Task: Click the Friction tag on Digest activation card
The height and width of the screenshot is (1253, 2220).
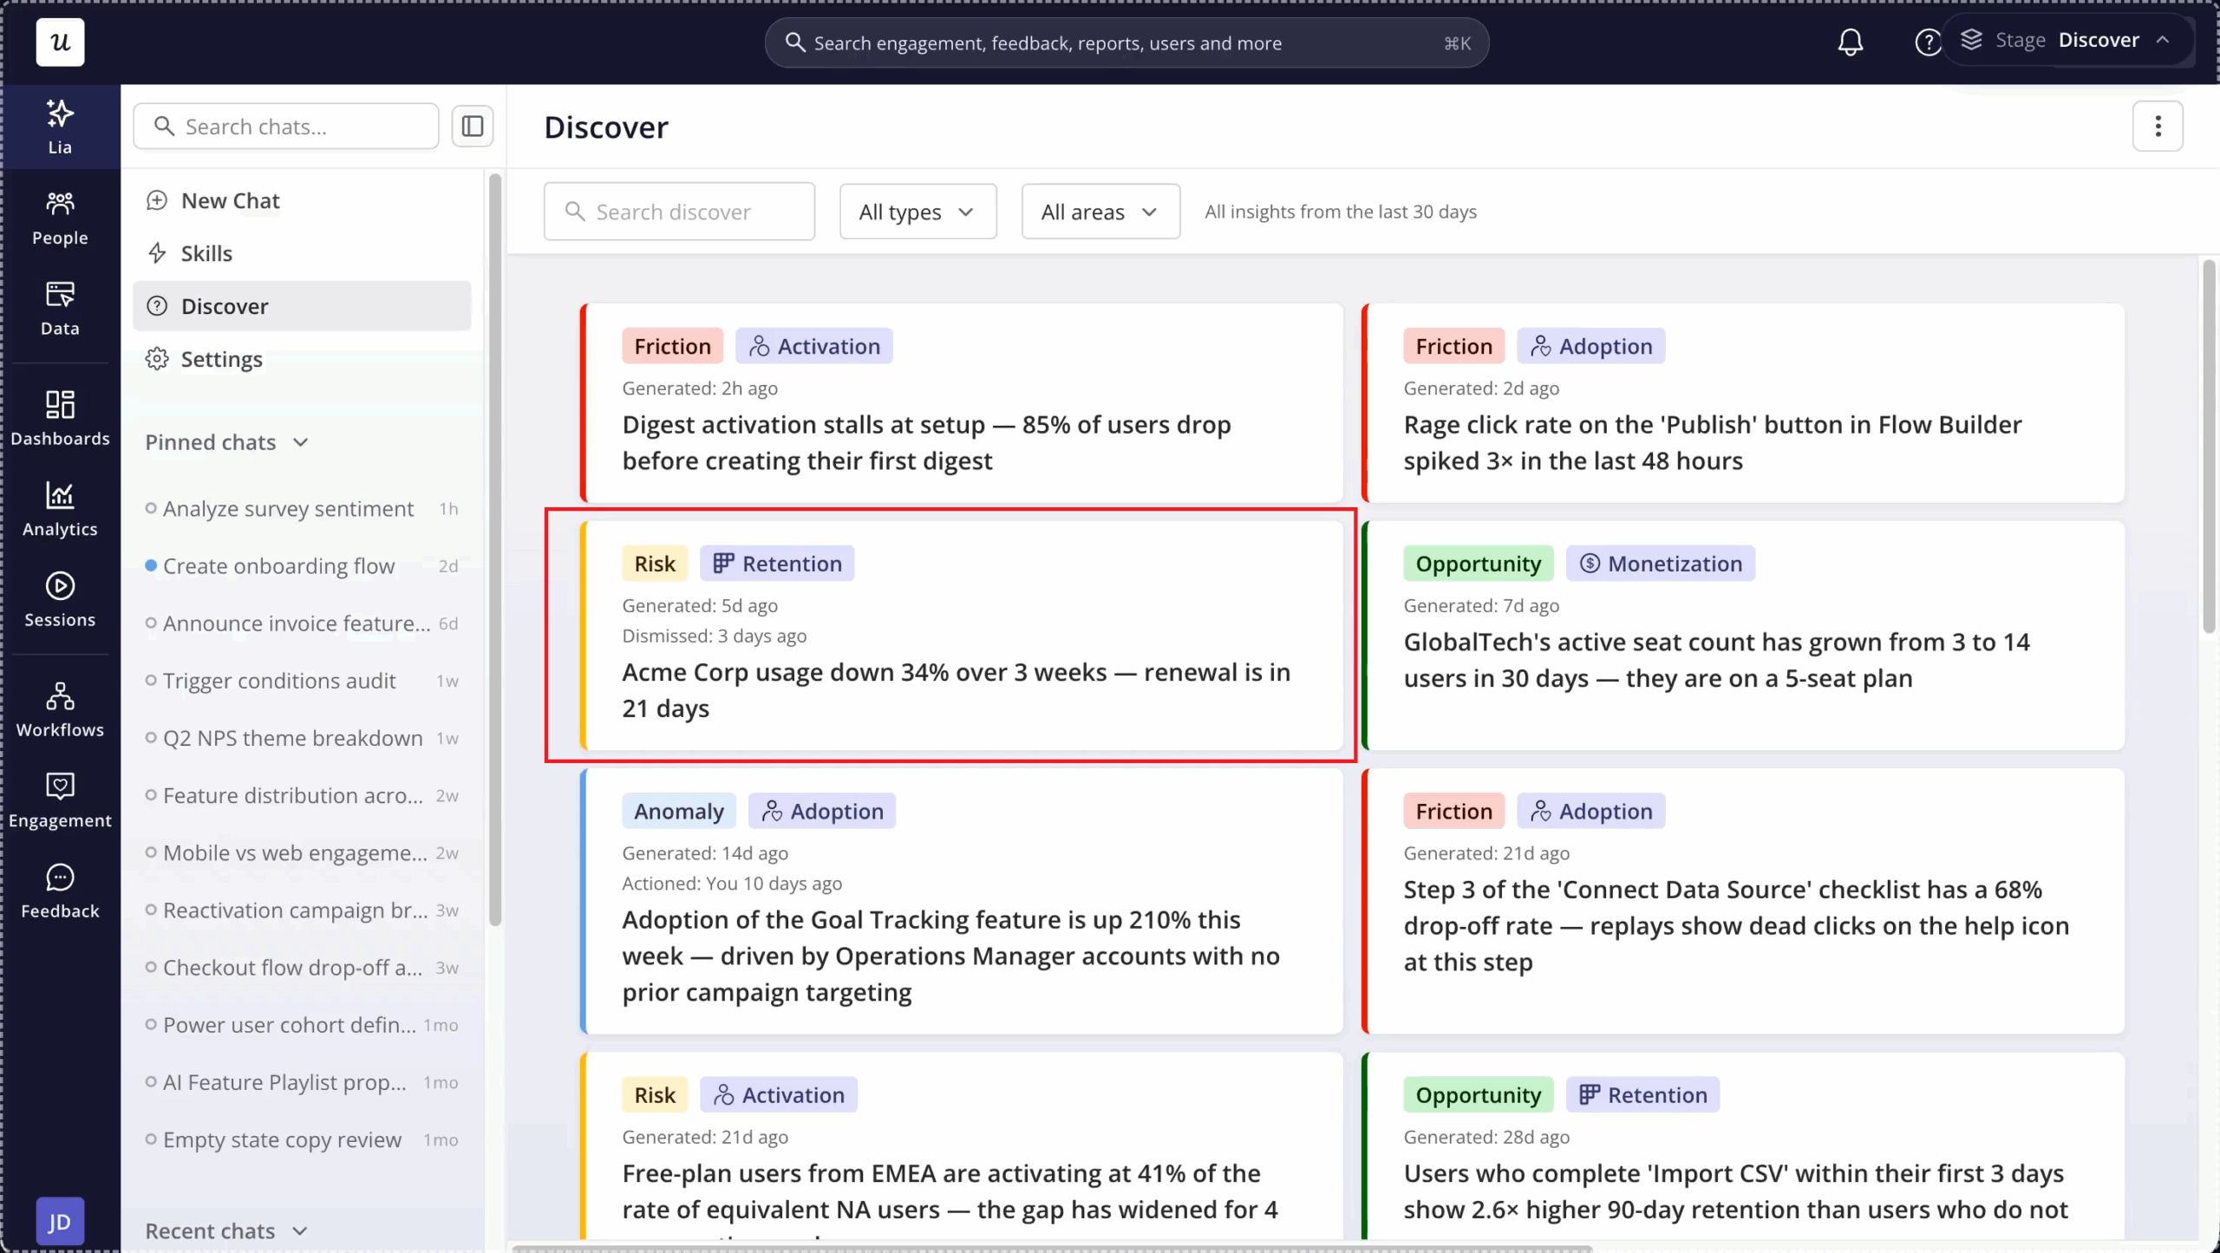Action: pyautogui.click(x=672, y=346)
